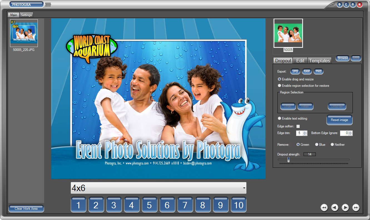Minimize the Photogra window
This screenshot has width=370, height=220.
pyautogui.click(x=346, y=5)
